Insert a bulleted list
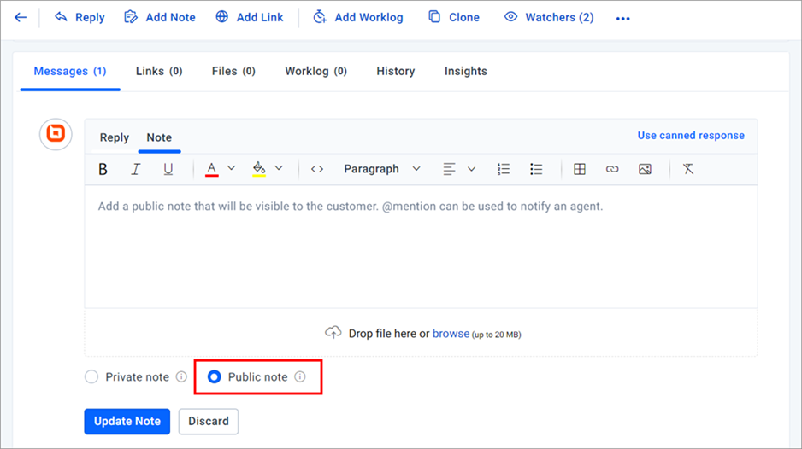Viewport: 802px width, 449px height. pyautogui.click(x=536, y=169)
